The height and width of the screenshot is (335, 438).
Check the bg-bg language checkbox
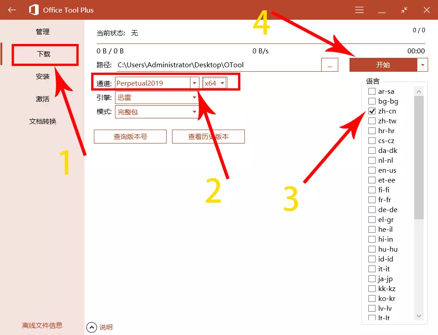[372, 101]
